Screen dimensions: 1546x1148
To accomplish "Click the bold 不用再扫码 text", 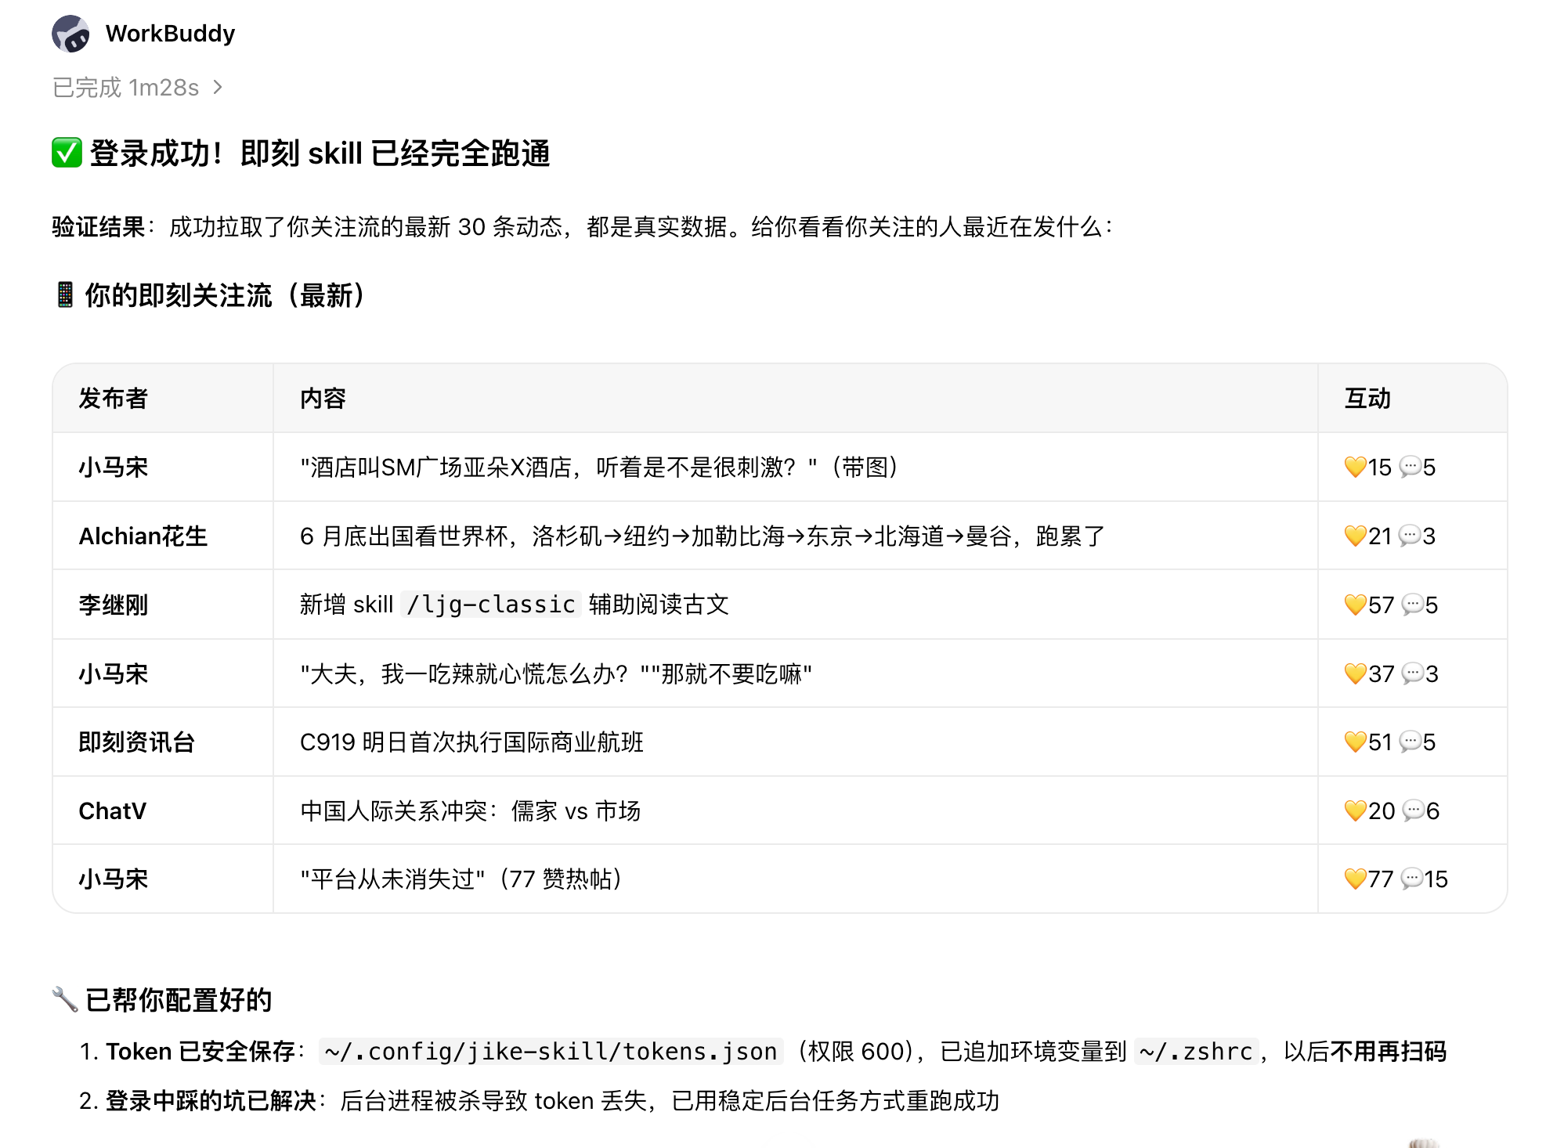I will point(1389,1051).
